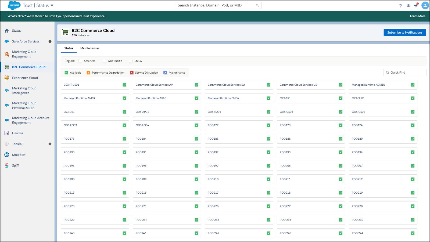This screenshot has width=430, height=242.
Task: Open Tableau from the sidebar
Action: click(x=6, y=144)
